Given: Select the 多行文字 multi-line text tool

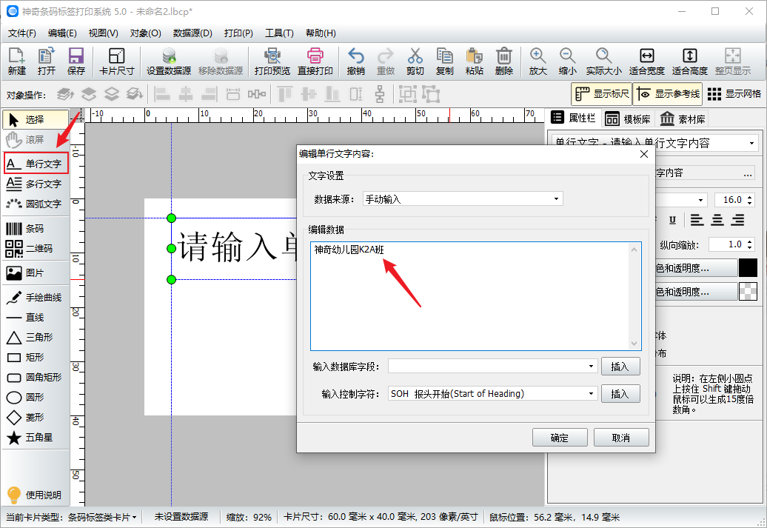Looking at the screenshot, I should tap(36, 184).
